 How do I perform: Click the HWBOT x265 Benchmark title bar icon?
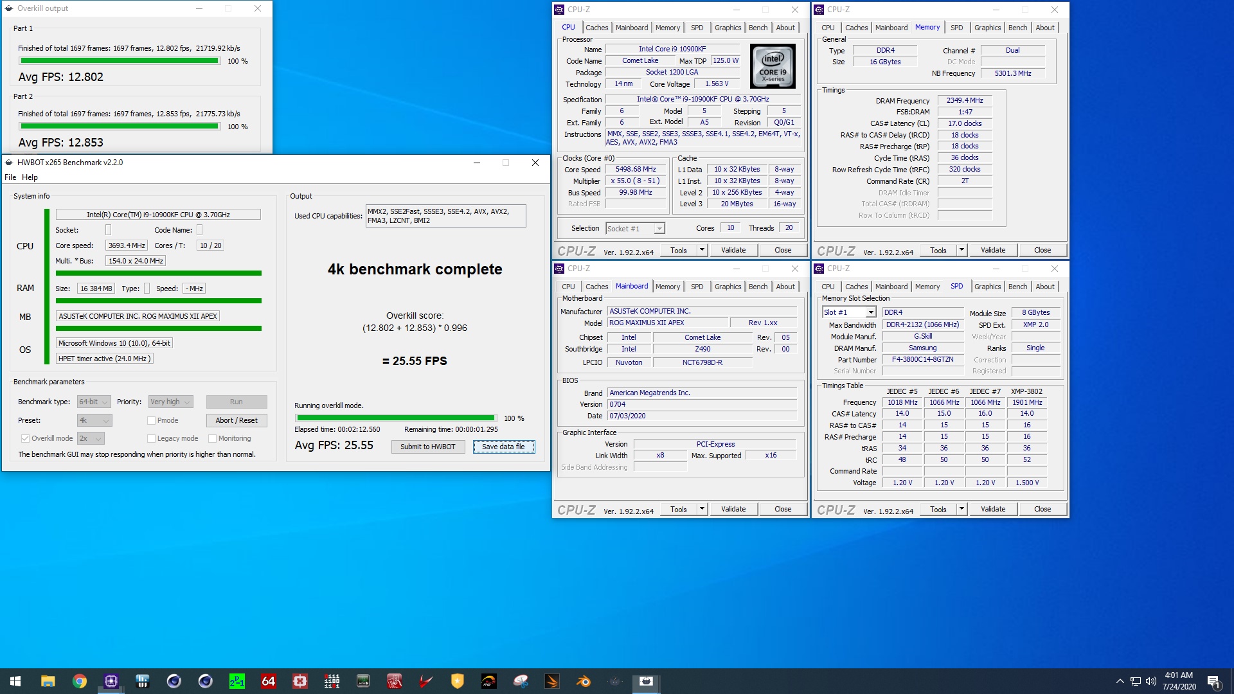(x=9, y=163)
